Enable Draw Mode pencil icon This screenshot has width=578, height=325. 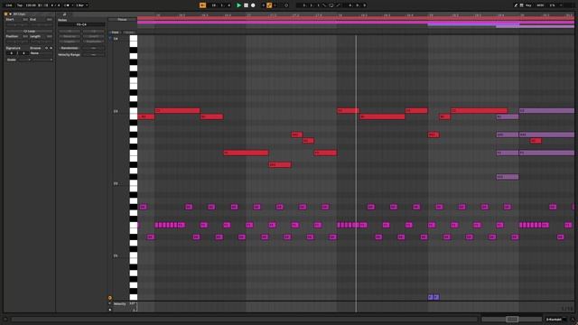pos(516,5)
